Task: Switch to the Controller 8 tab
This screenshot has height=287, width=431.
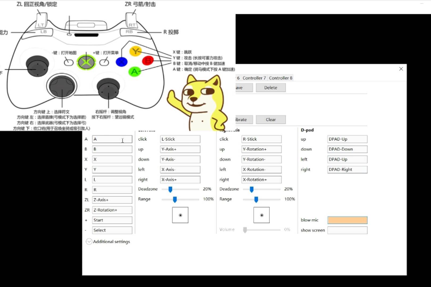Action: coord(281,78)
